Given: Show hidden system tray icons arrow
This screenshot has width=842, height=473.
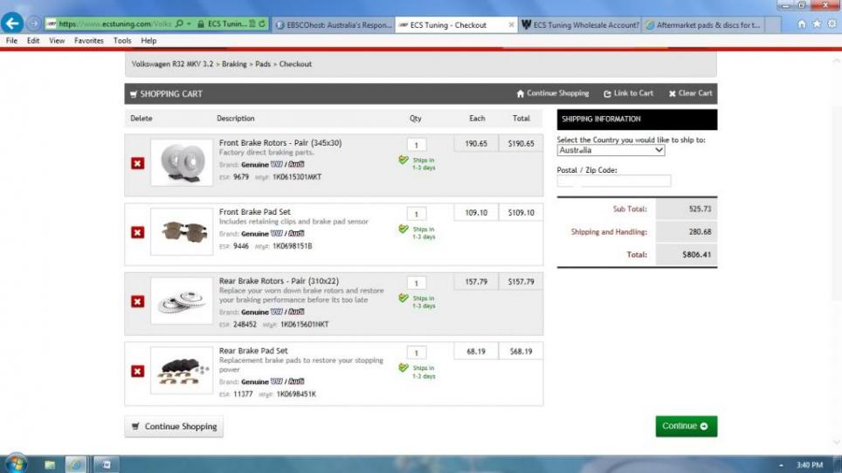Looking at the screenshot, I should (x=781, y=465).
